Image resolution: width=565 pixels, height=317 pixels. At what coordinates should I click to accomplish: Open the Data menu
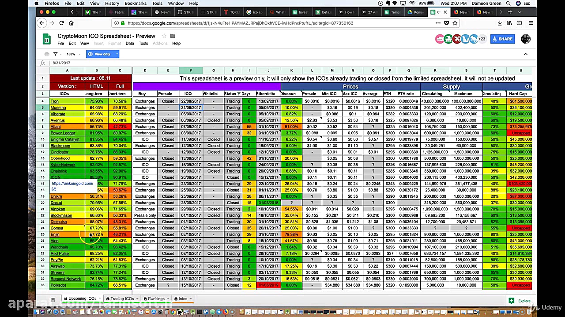tap(130, 44)
